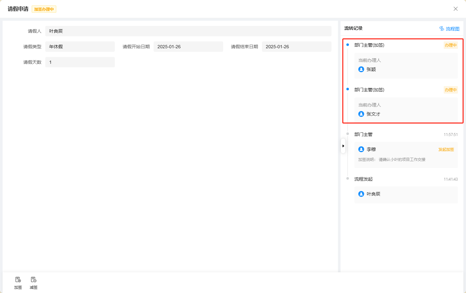Viewport: 466px width, 293px height.
Task: Open the 流程图 flowchart icon
Action: click(x=442, y=29)
